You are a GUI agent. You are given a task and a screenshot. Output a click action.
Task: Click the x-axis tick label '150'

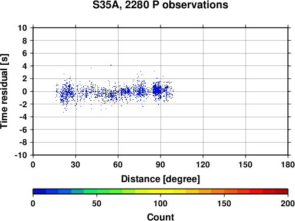click(x=245, y=164)
